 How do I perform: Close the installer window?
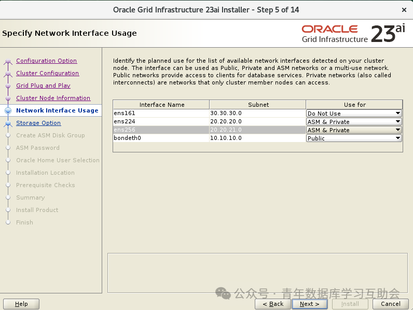[404, 10]
